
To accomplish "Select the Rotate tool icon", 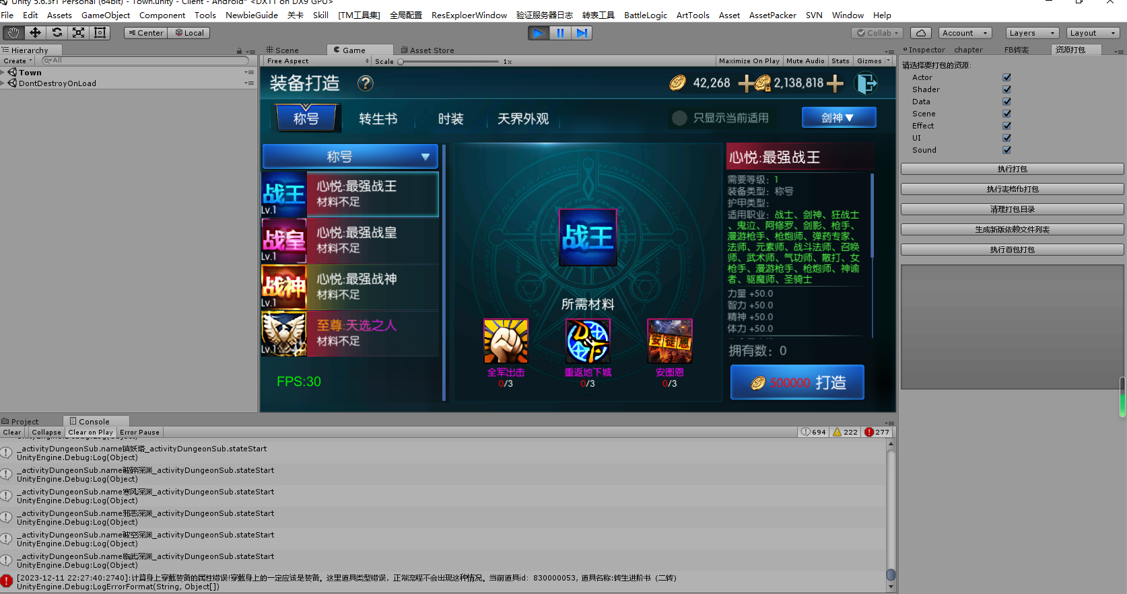I will point(57,33).
